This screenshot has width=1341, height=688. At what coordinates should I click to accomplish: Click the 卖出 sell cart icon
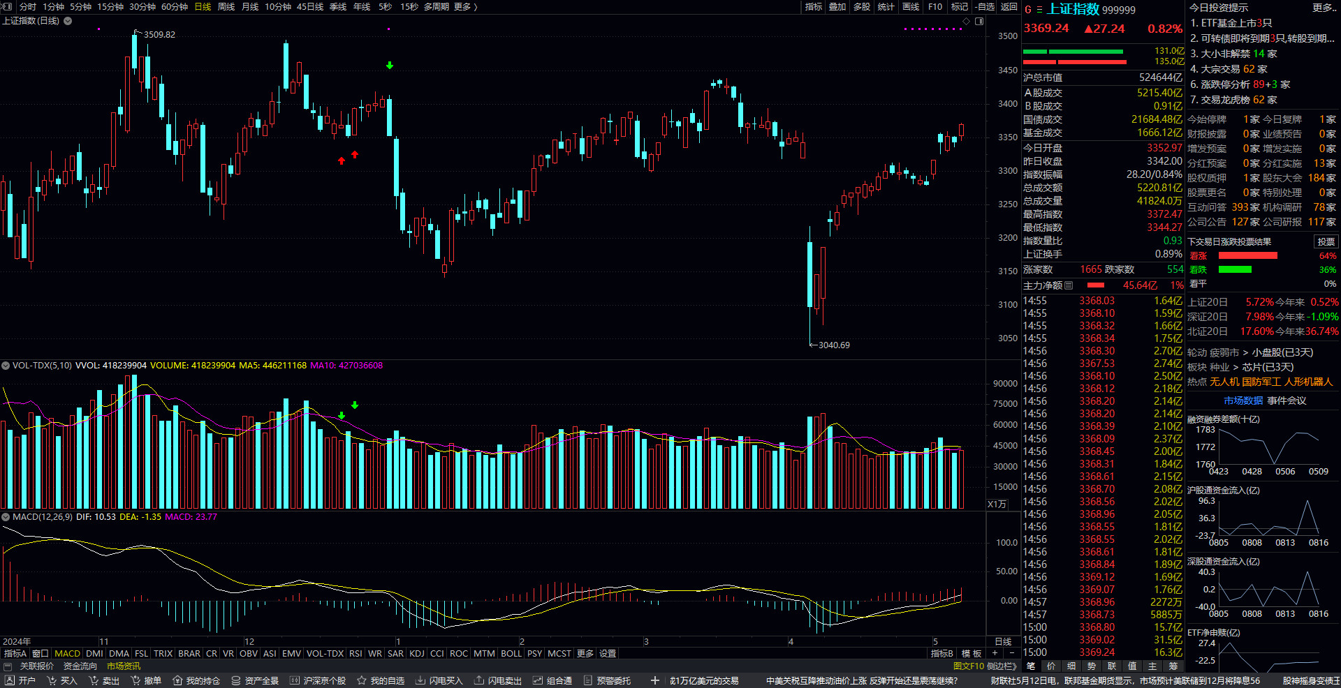[94, 680]
